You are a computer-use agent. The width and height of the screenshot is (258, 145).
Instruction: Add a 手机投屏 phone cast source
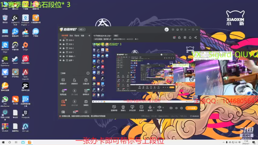pyautogui.click(x=132, y=108)
